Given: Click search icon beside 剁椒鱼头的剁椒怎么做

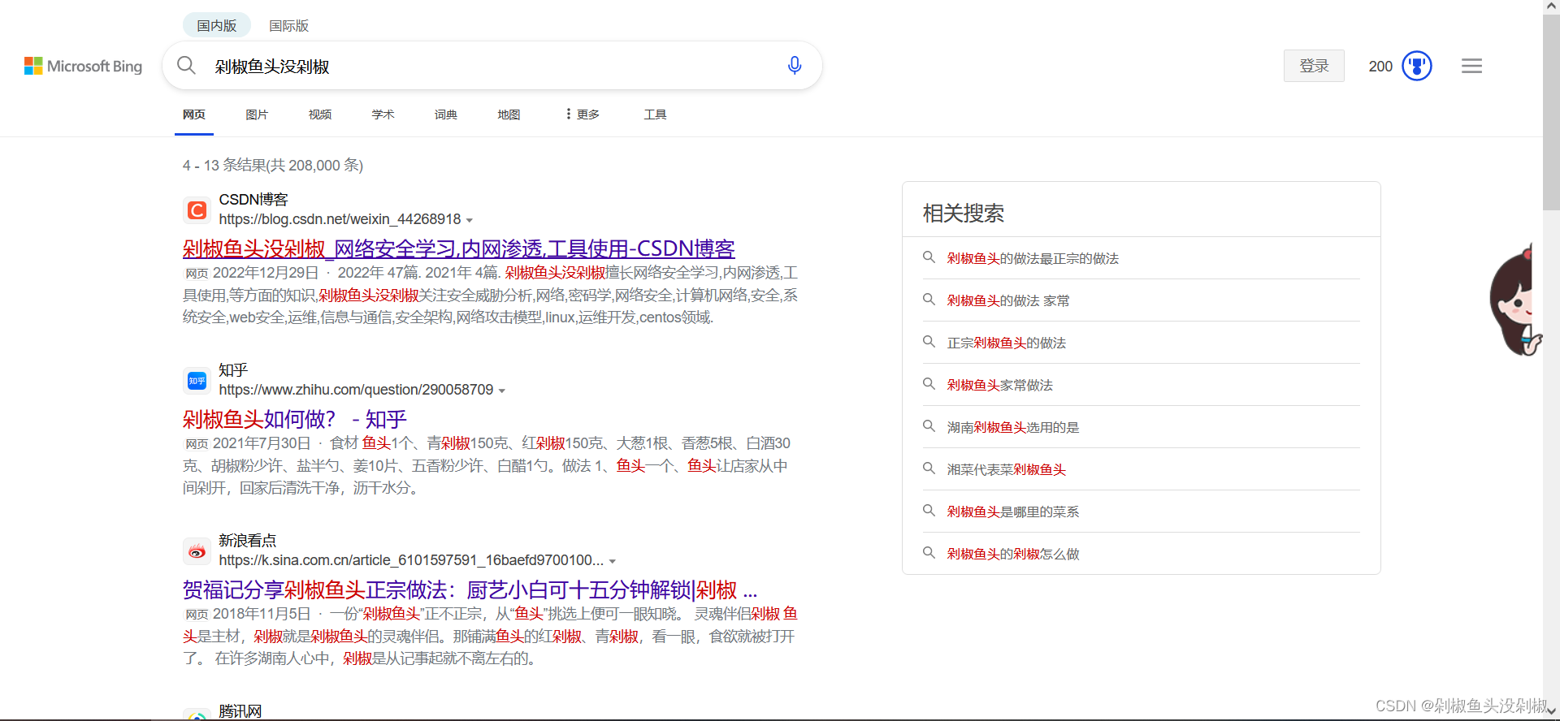Looking at the screenshot, I should [929, 553].
